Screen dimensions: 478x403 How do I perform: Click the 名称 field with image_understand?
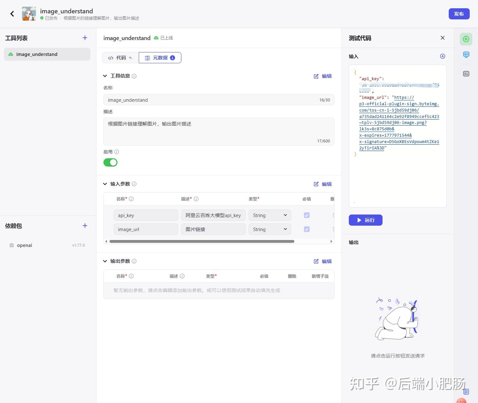219,100
